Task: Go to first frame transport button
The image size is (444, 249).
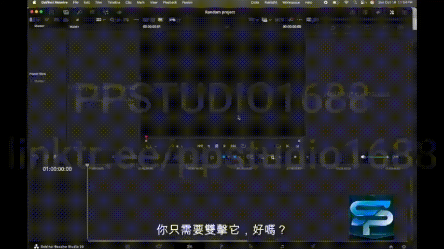Action: pos(200,146)
